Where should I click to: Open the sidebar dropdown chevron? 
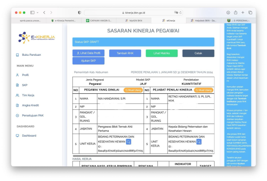[x=37, y=13]
